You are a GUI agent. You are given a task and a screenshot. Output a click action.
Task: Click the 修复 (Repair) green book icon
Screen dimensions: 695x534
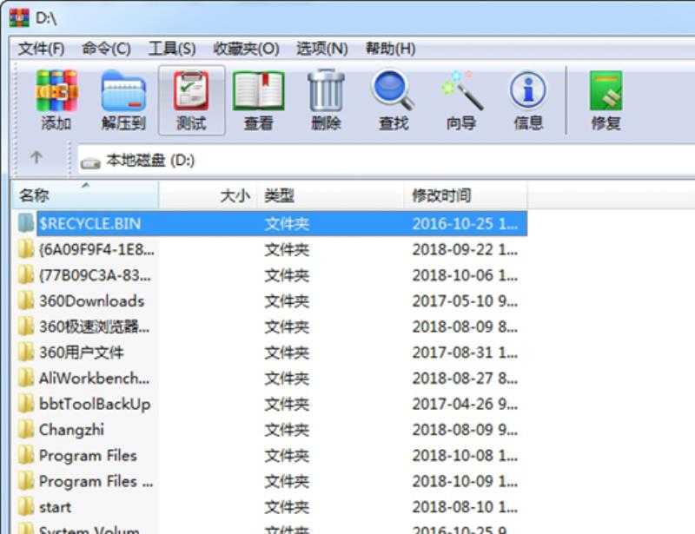(606, 91)
